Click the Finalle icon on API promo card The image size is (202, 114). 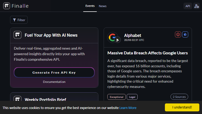pyautogui.click(x=17, y=35)
